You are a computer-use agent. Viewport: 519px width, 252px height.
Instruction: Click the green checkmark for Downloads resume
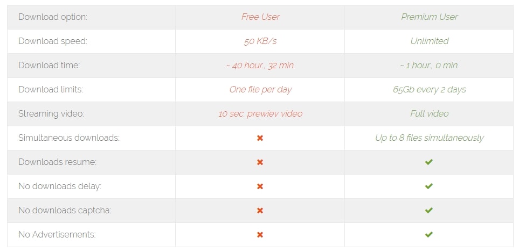tap(429, 162)
